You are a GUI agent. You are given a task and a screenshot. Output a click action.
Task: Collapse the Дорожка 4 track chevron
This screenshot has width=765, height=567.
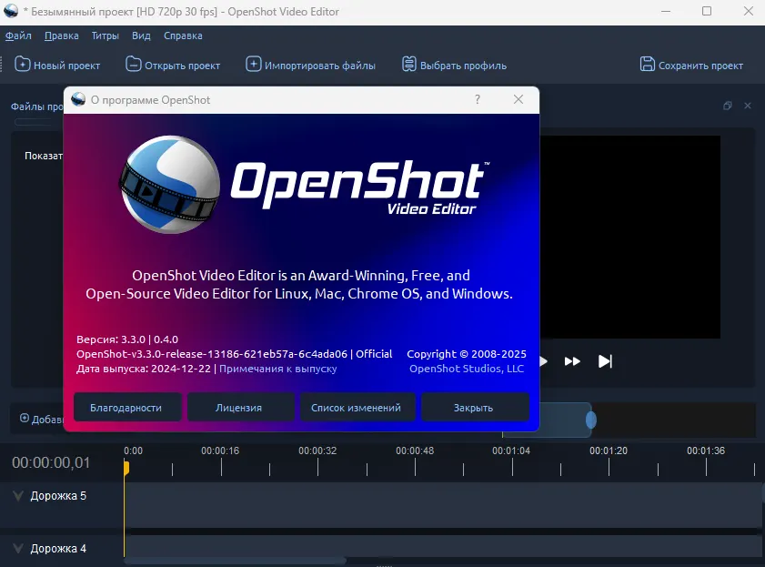coord(17,548)
